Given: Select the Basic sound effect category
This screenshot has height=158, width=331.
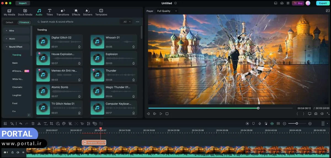Looking at the screenshot, I should point(15,63).
